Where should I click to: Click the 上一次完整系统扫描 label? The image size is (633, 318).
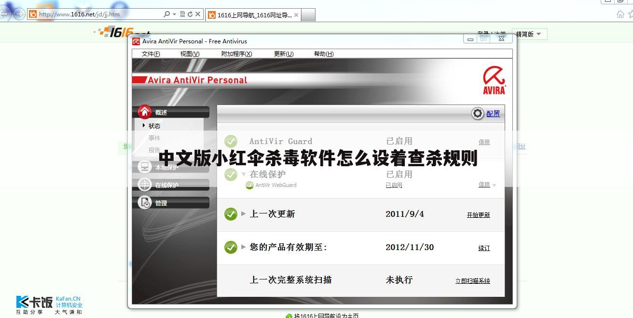tap(290, 279)
